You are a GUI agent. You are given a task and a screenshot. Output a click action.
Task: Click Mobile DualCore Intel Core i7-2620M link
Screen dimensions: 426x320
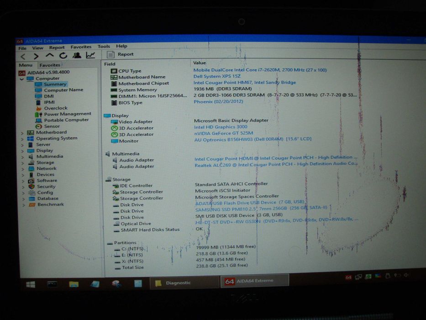click(x=260, y=70)
